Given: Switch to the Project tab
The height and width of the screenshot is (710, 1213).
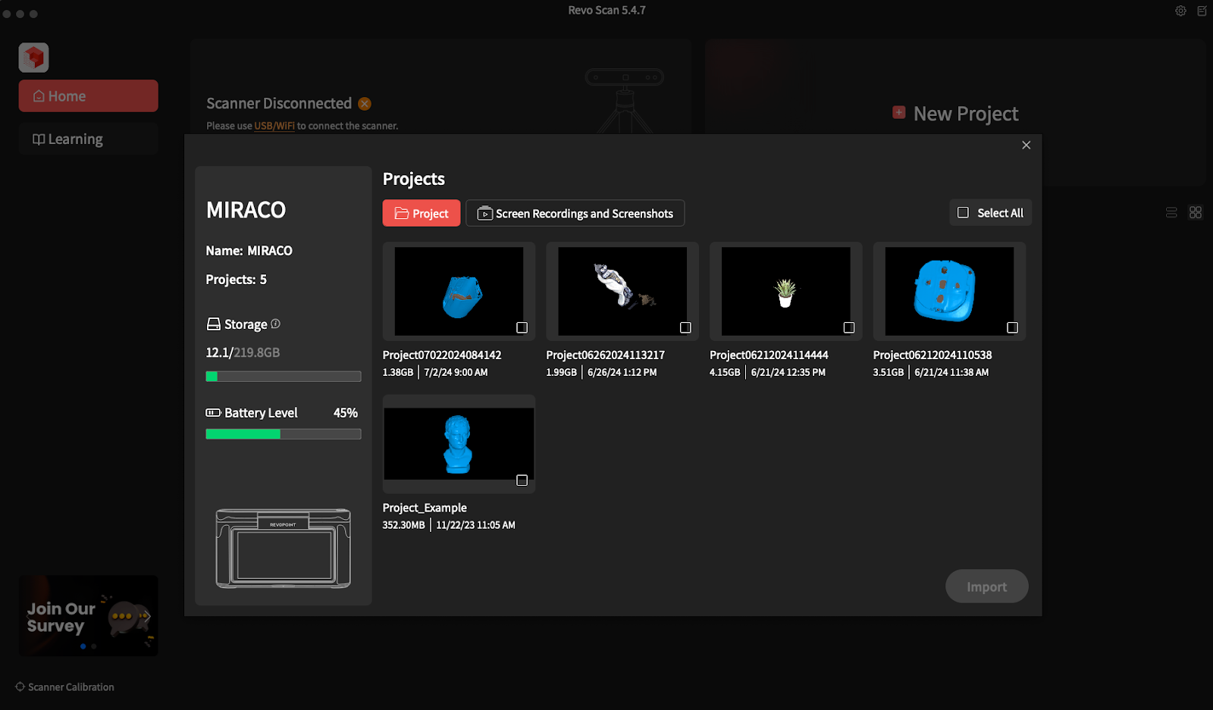Looking at the screenshot, I should click(422, 214).
